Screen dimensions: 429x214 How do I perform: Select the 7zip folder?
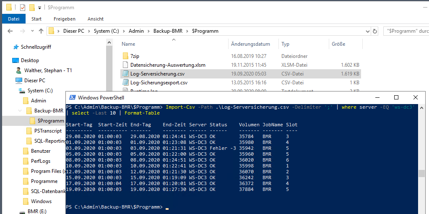click(135, 56)
